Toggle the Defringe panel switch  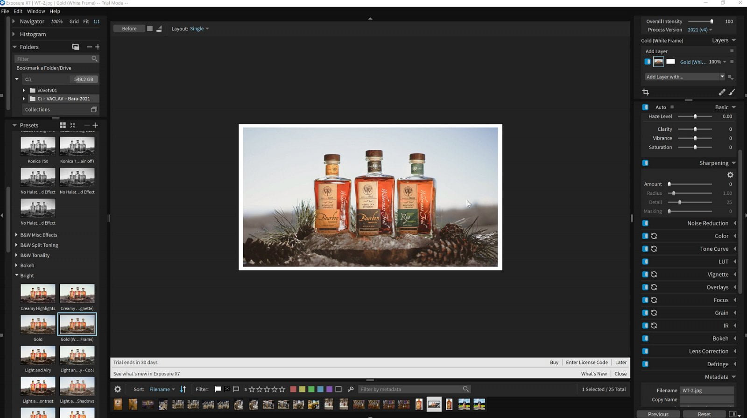(x=645, y=364)
